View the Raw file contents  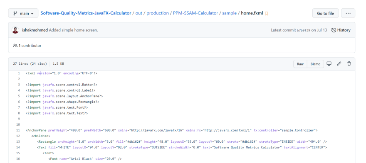(x=300, y=64)
